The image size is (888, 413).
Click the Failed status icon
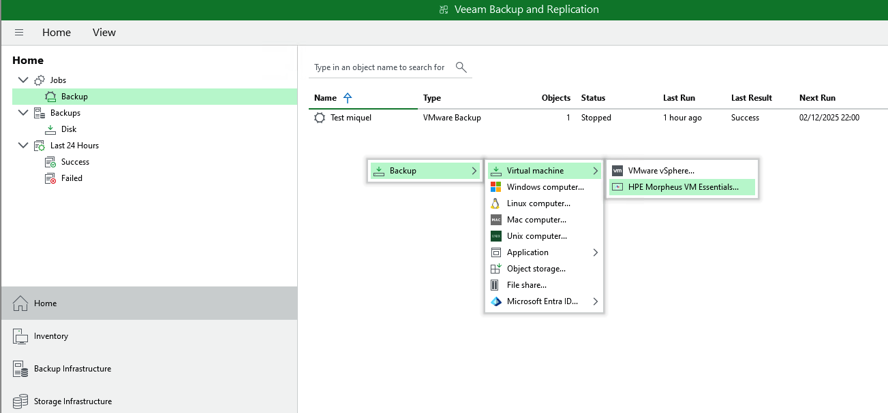(x=50, y=178)
